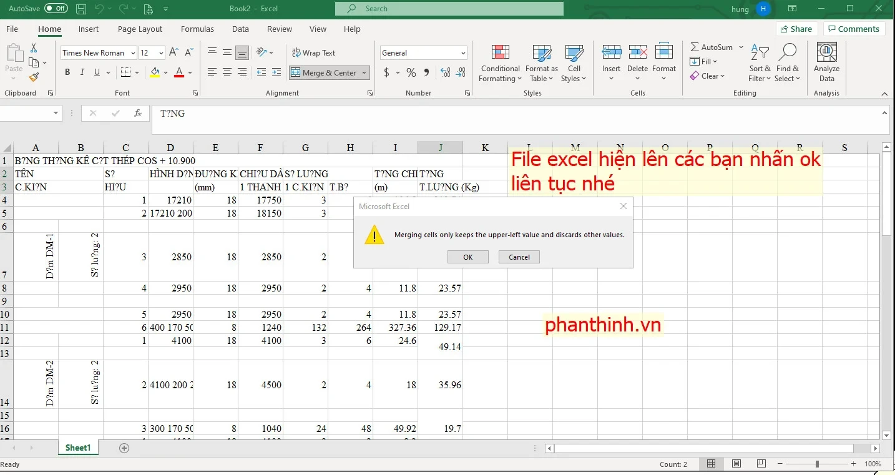Select Page Layout view in status bar
The image size is (895, 475).
[736, 464]
